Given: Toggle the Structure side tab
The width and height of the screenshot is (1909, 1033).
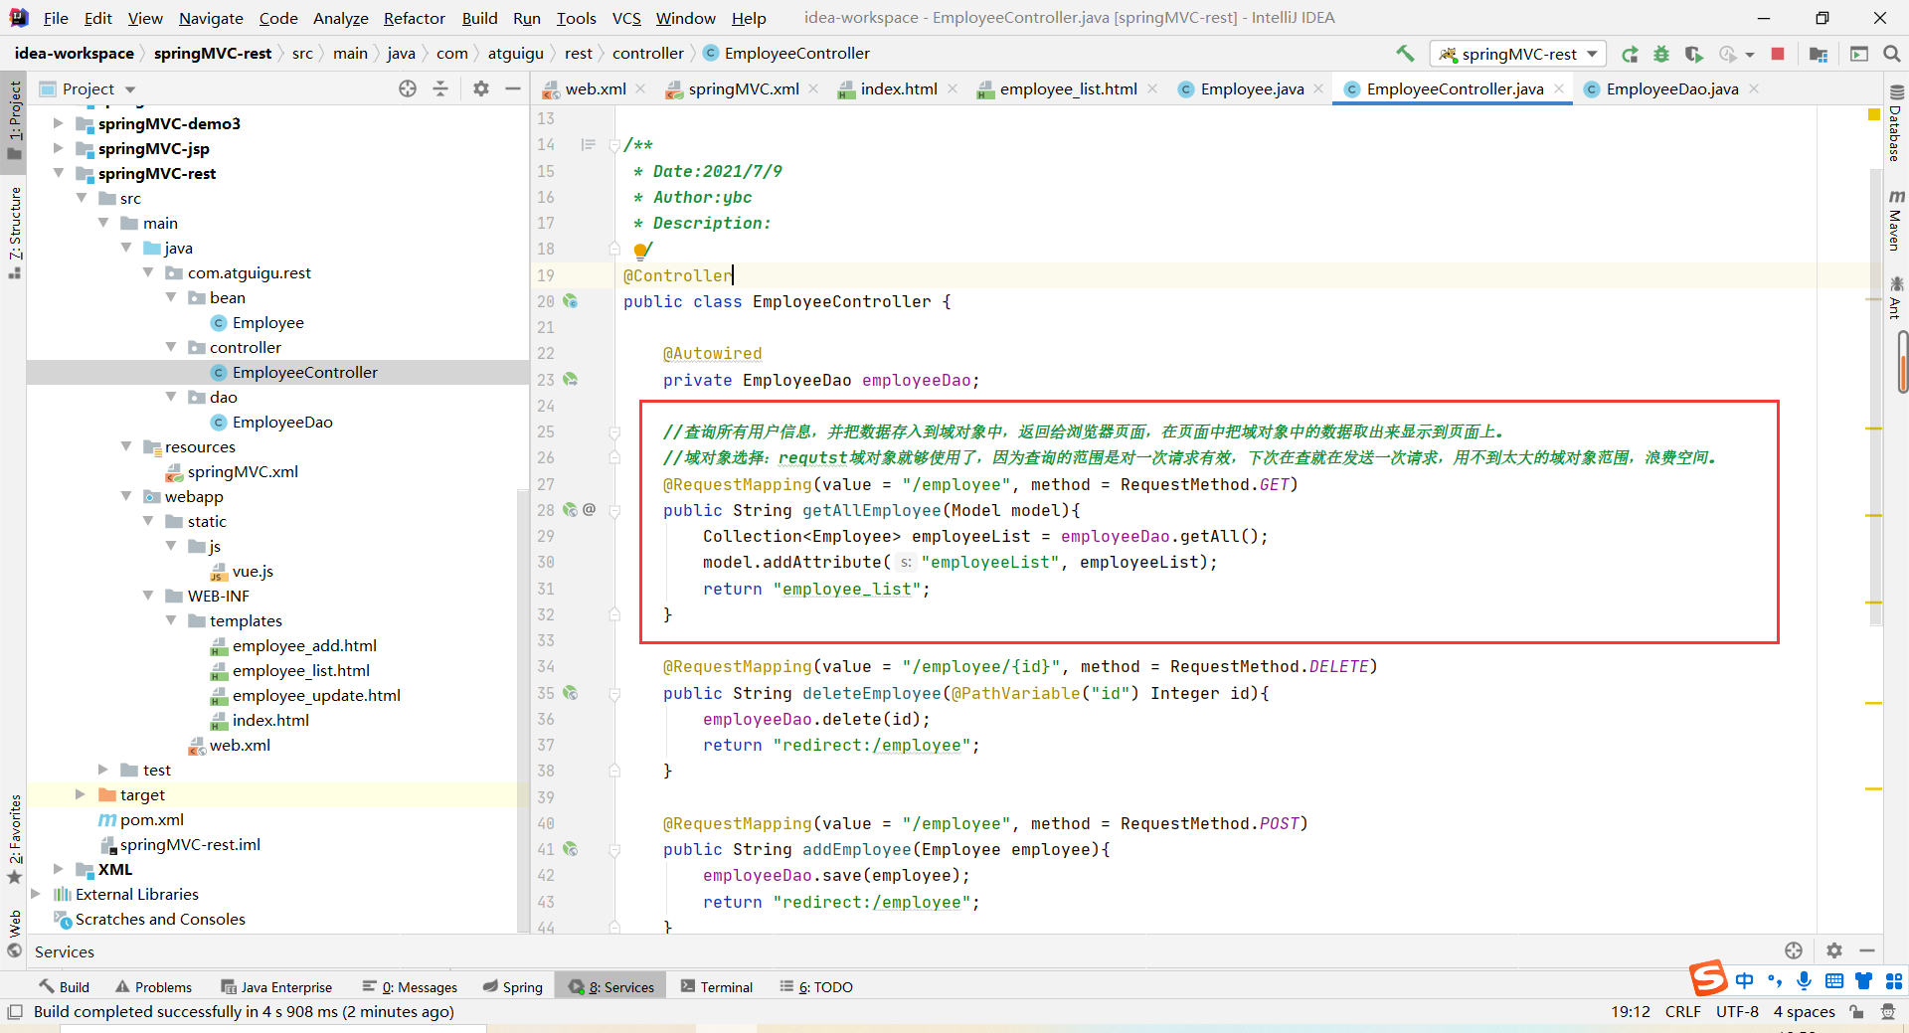Looking at the screenshot, I should 14,232.
